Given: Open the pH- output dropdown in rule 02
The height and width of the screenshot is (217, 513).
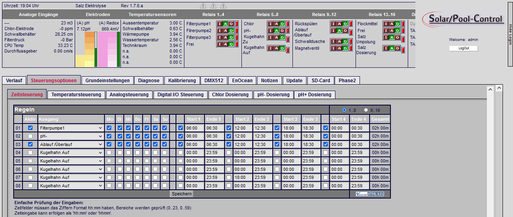Looking at the screenshot, I should pos(71,136).
